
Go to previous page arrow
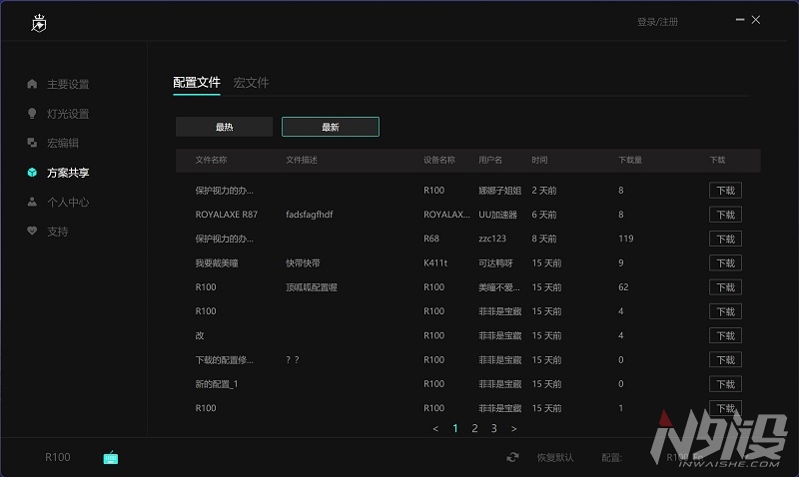click(435, 429)
